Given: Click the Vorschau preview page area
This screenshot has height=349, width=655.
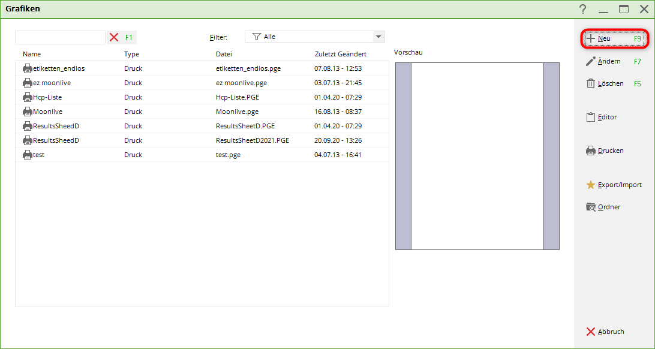Looking at the screenshot, I should (477, 156).
